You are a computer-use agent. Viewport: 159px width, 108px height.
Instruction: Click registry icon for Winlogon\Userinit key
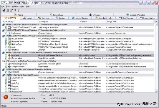4,25
